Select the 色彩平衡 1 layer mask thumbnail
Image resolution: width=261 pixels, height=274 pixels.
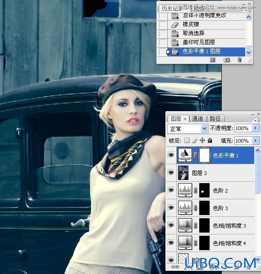tap(204, 155)
